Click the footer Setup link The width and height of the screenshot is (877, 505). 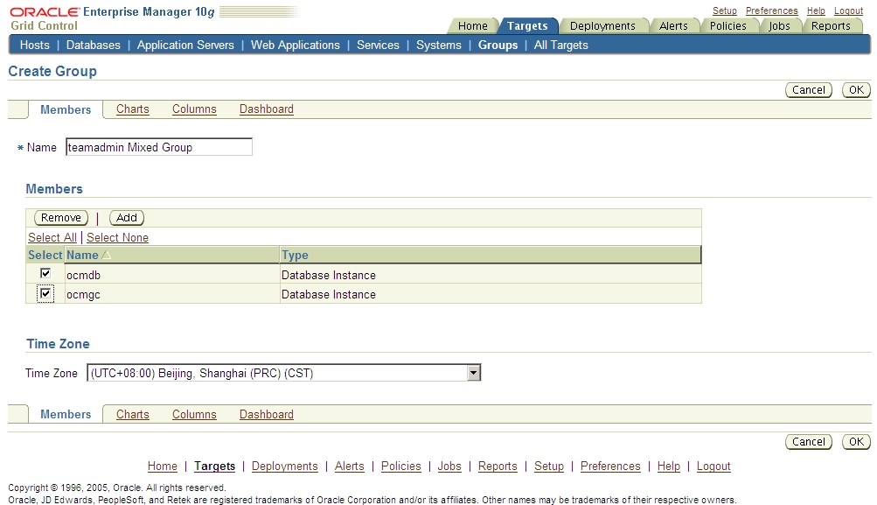(549, 466)
